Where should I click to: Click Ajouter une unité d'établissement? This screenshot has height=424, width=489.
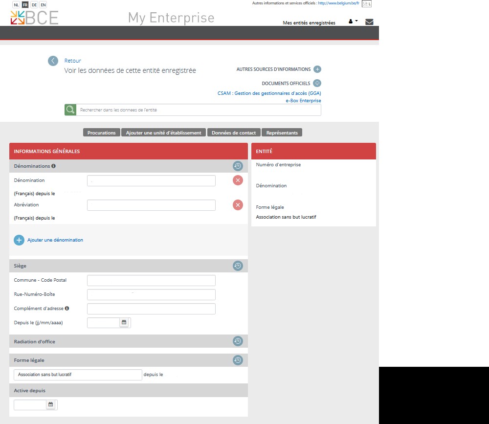(x=164, y=133)
